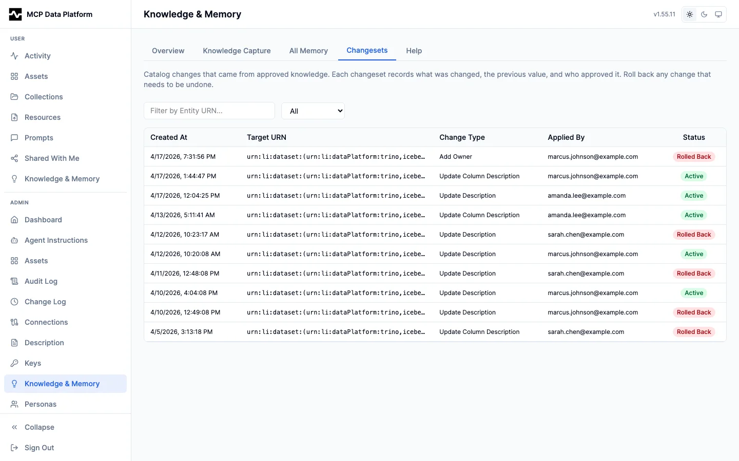This screenshot has height=461, width=739.
Task: Open the All status filter dropdown
Action: click(313, 111)
